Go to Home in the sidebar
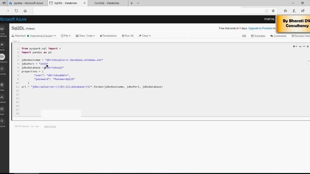310x174 pixels. [x=2, y=45]
